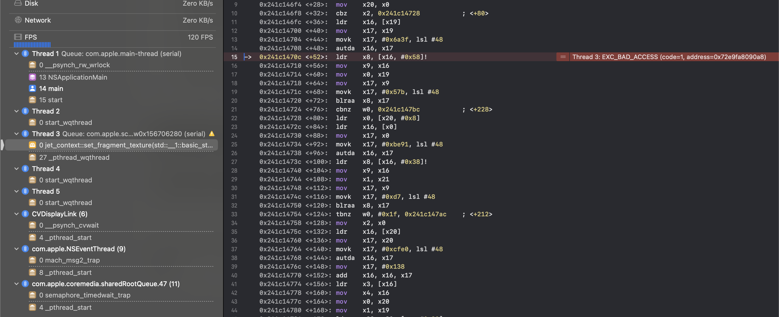This screenshot has width=779, height=317.
Task: Select frame 0 jet_context::set_fragment_texture
Action: tap(112, 145)
